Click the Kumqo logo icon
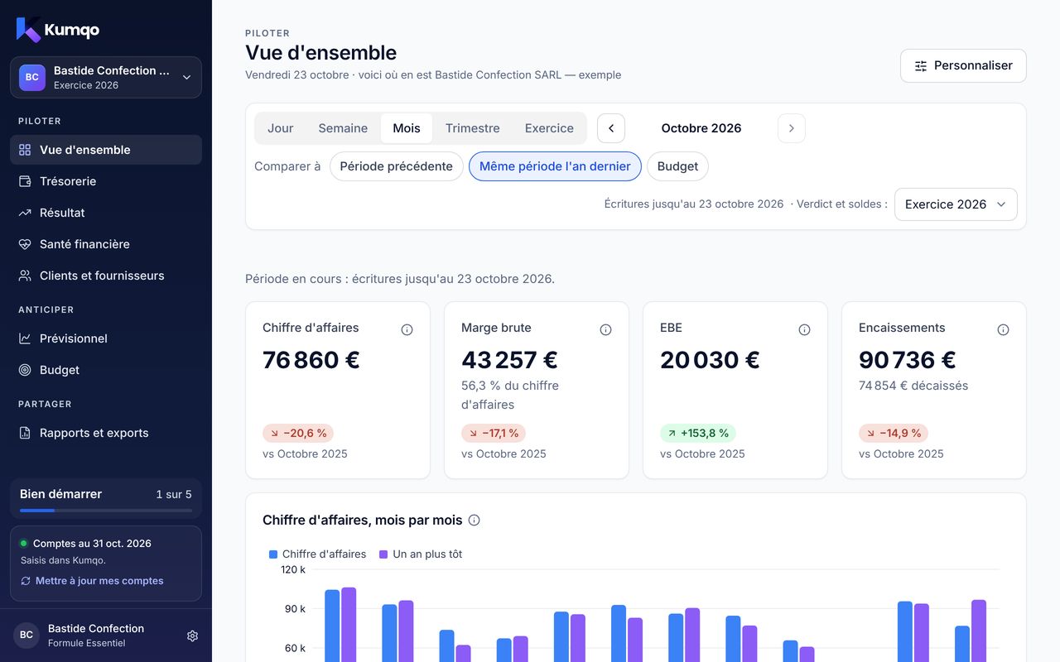Viewport: 1060px width, 662px height. pos(28,30)
